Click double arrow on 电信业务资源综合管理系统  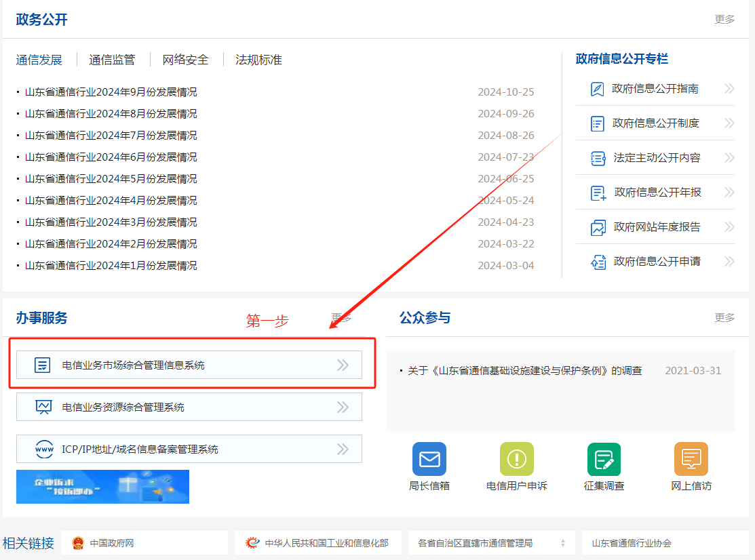pos(343,407)
